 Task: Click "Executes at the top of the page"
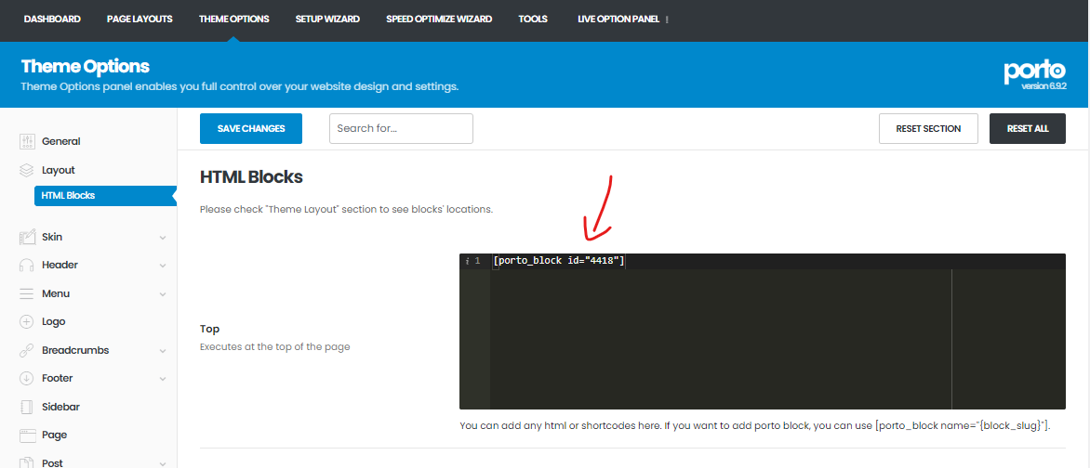[275, 346]
